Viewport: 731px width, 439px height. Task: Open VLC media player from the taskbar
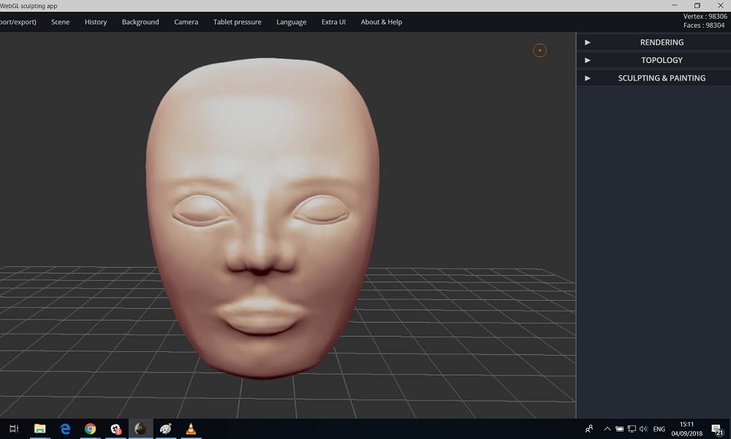click(x=191, y=429)
